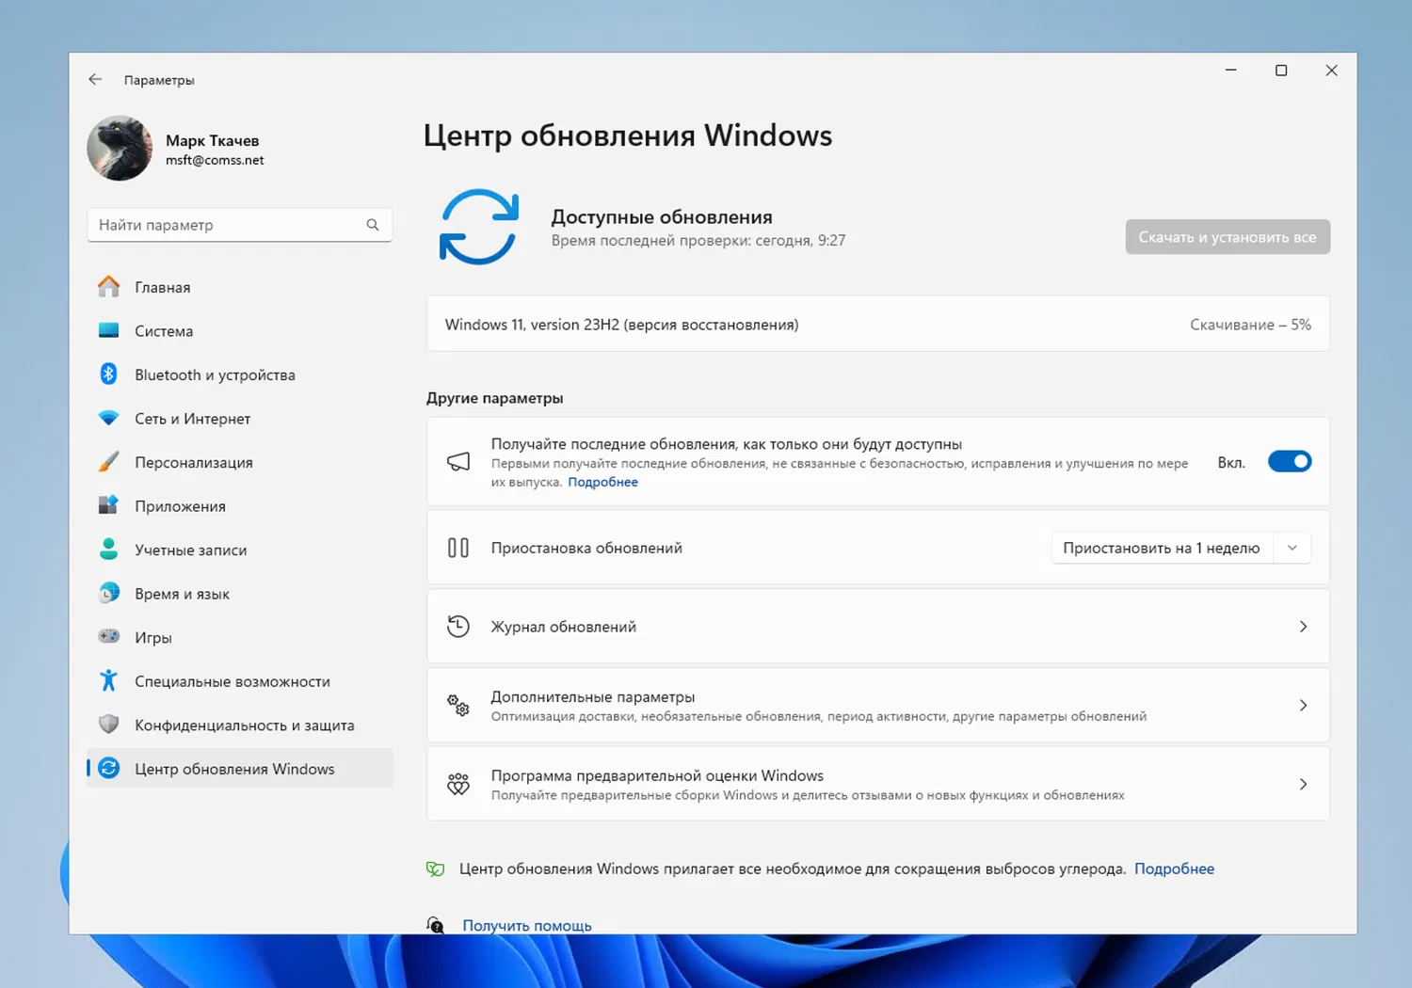Click the back arrow in Settings header
The image size is (1412, 988).
(95, 80)
